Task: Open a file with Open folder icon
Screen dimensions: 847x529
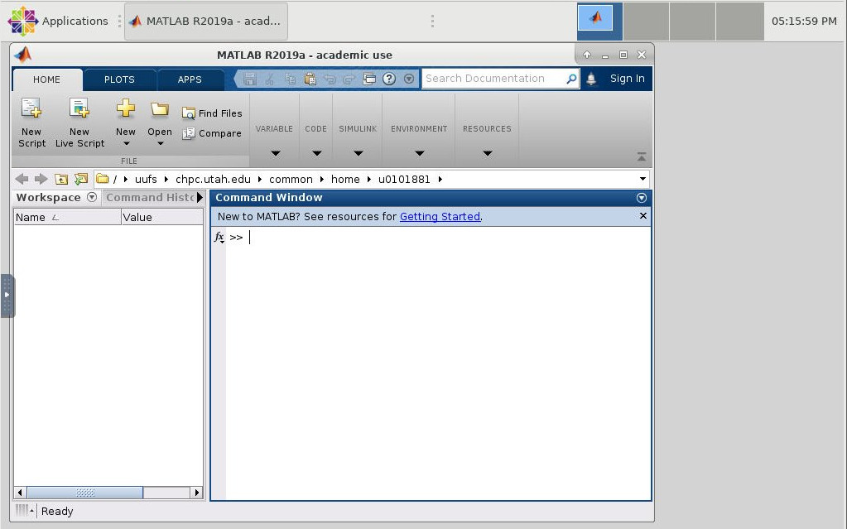Action: 159,108
